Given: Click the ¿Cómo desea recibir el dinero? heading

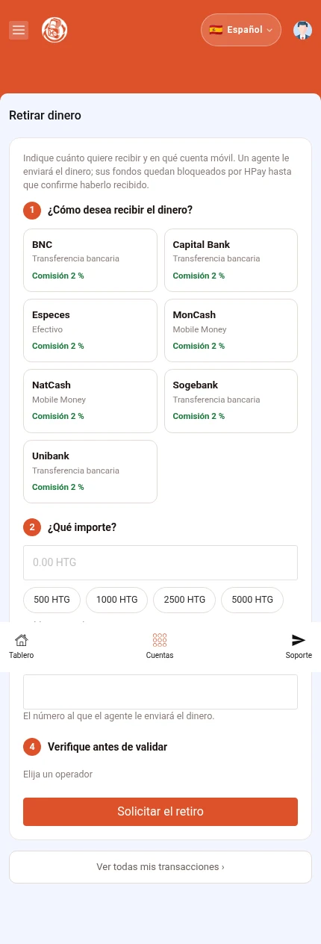Looking at the screenshot, I should coord(120,211).
